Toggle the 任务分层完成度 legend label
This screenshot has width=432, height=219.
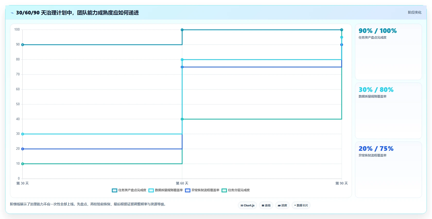click(239, 190)
